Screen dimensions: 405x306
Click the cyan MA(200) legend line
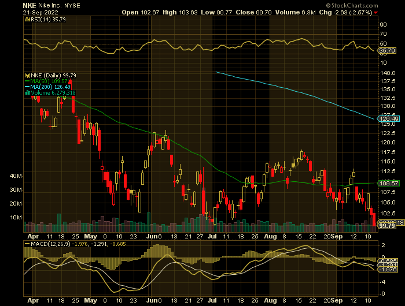click(27, 87)
